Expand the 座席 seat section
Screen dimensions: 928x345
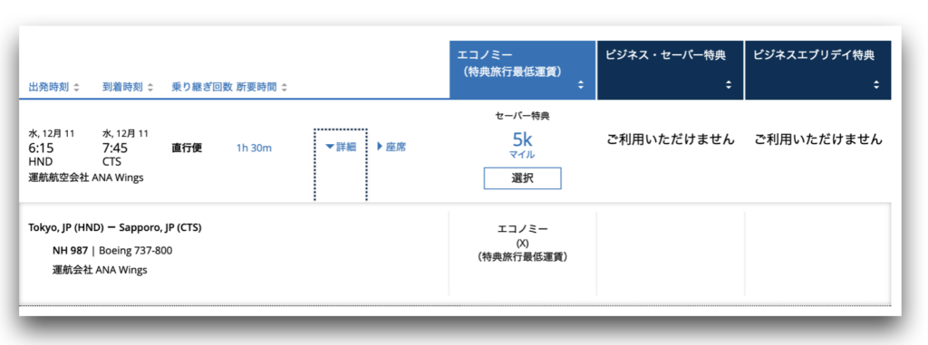(x=391, y=148)
